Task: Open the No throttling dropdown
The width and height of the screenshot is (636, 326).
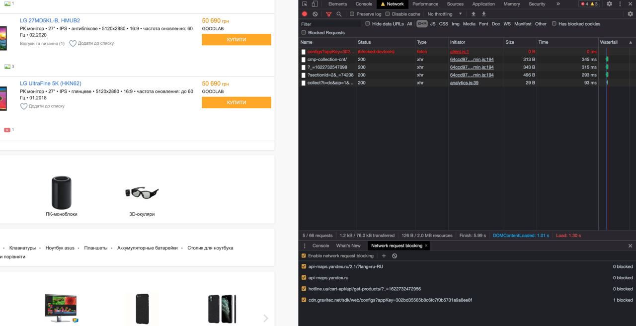Action: pos(445,14)
